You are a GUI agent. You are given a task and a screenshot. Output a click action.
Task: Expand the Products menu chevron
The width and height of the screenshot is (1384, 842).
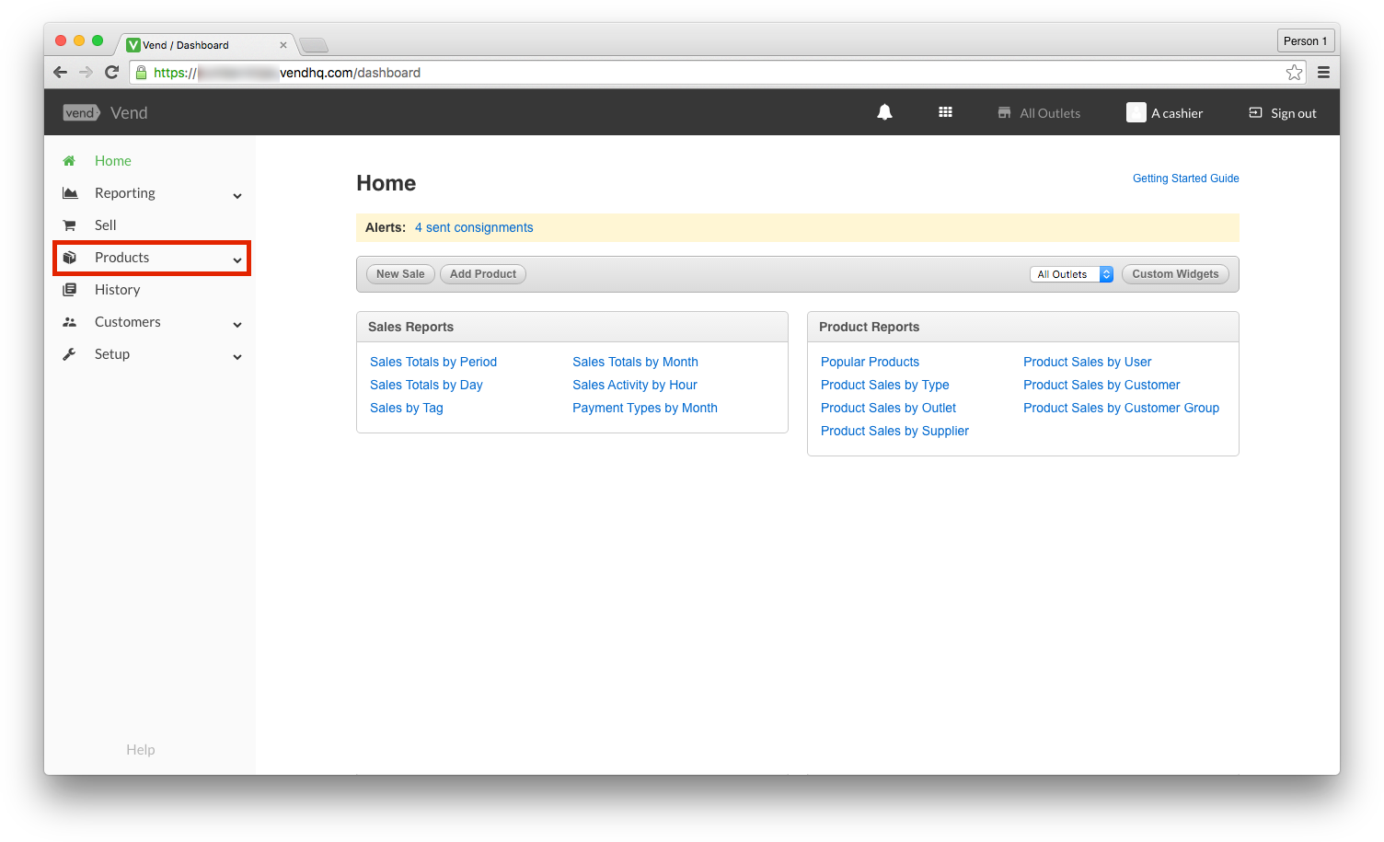click(x=237, y=260)
